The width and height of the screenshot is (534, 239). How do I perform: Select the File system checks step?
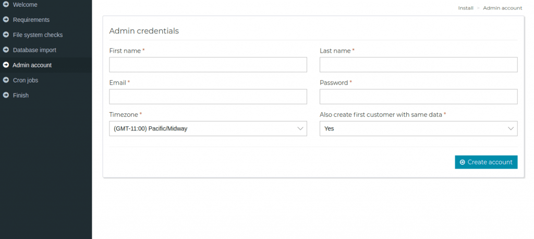tap(38, 35)
